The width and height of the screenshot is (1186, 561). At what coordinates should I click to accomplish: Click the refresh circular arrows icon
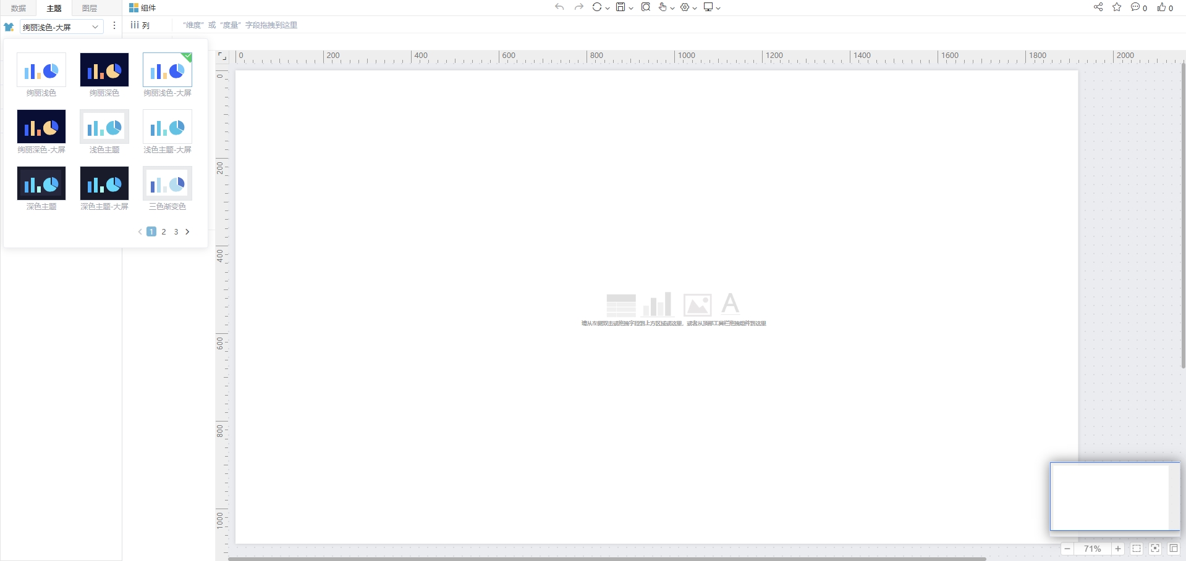coord(597,7)
